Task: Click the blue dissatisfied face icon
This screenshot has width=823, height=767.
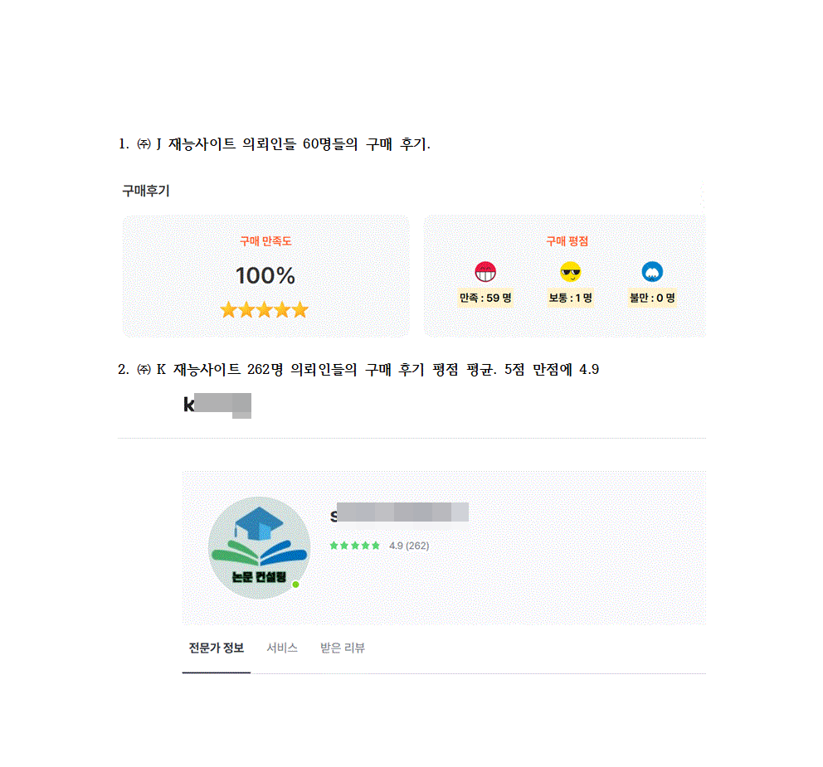Action: pyautogui.click(x=652, y=272)
